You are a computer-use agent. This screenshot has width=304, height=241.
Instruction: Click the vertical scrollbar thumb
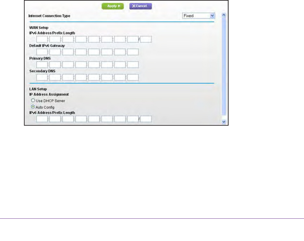coord(224,66)
